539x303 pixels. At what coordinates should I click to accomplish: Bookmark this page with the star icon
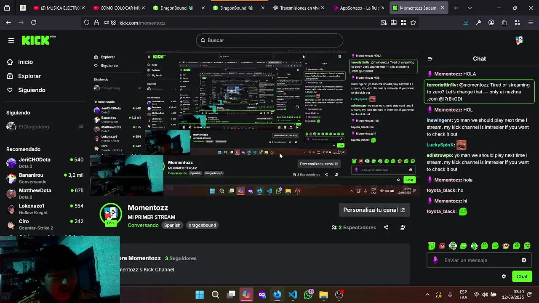point(413,23)
